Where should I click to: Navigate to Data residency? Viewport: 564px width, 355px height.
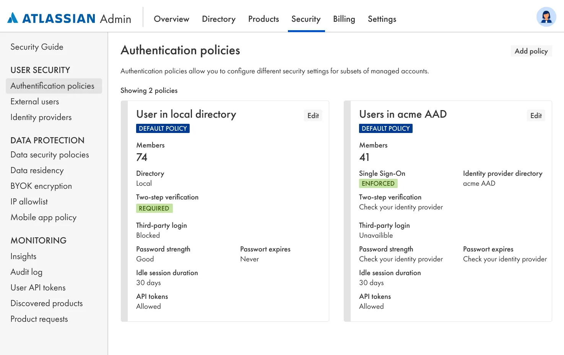pyautogui.click(x=37, y=170)
